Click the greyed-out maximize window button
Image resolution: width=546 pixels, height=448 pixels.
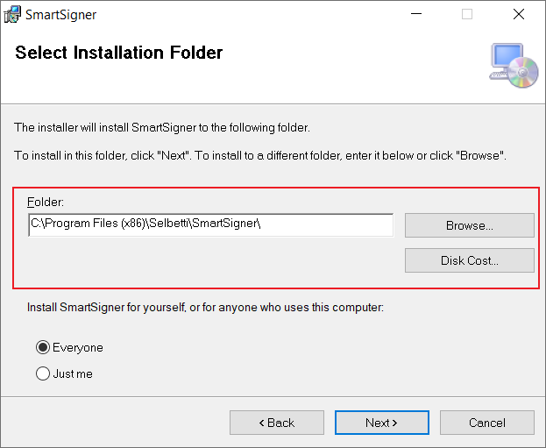click(x=467, y=14)
